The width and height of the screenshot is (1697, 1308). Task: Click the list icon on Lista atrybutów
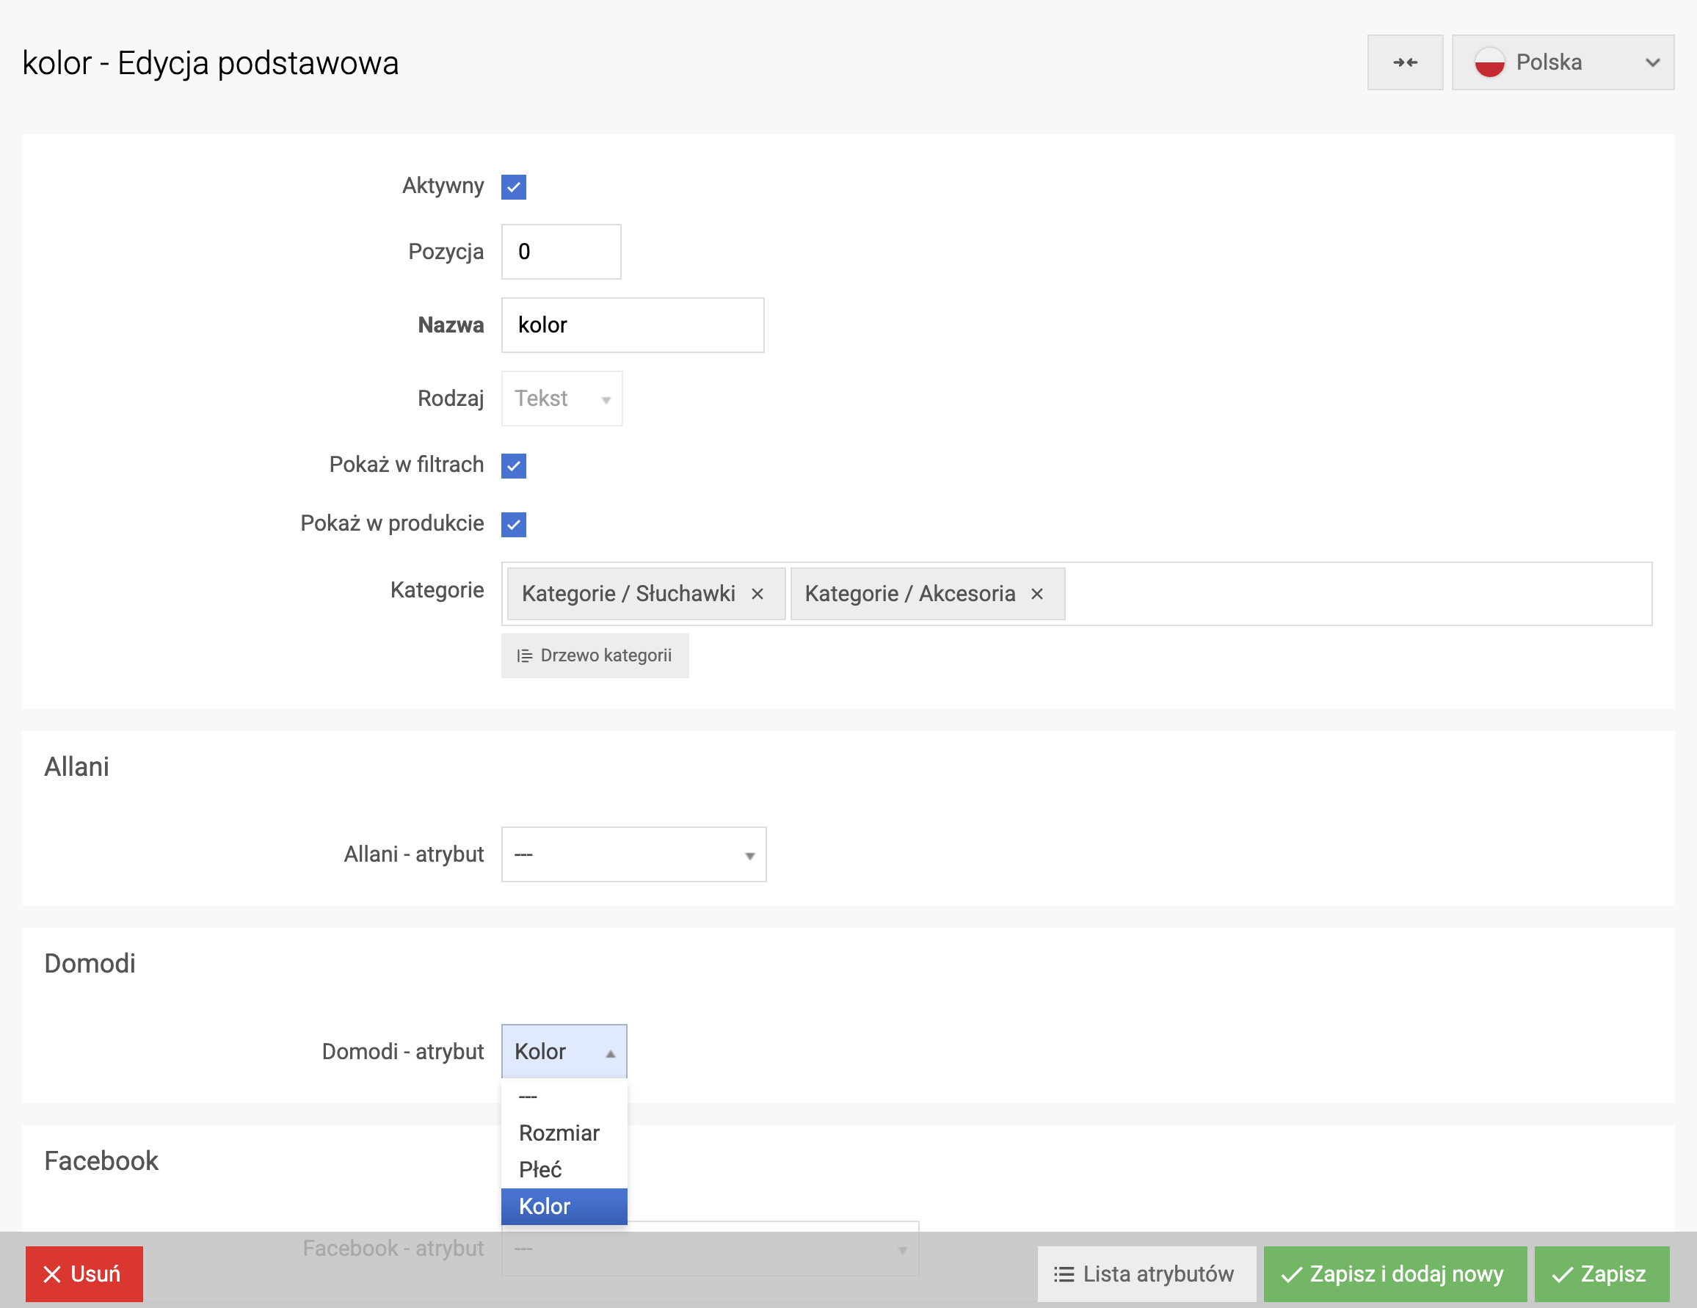1063,1274
